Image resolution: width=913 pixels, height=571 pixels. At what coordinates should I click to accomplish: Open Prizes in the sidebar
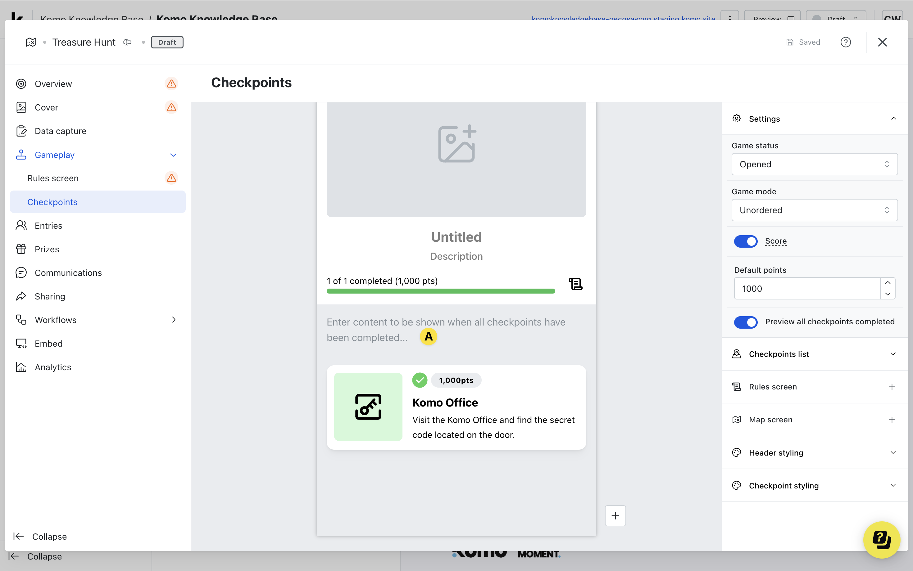tap(47, 249)
